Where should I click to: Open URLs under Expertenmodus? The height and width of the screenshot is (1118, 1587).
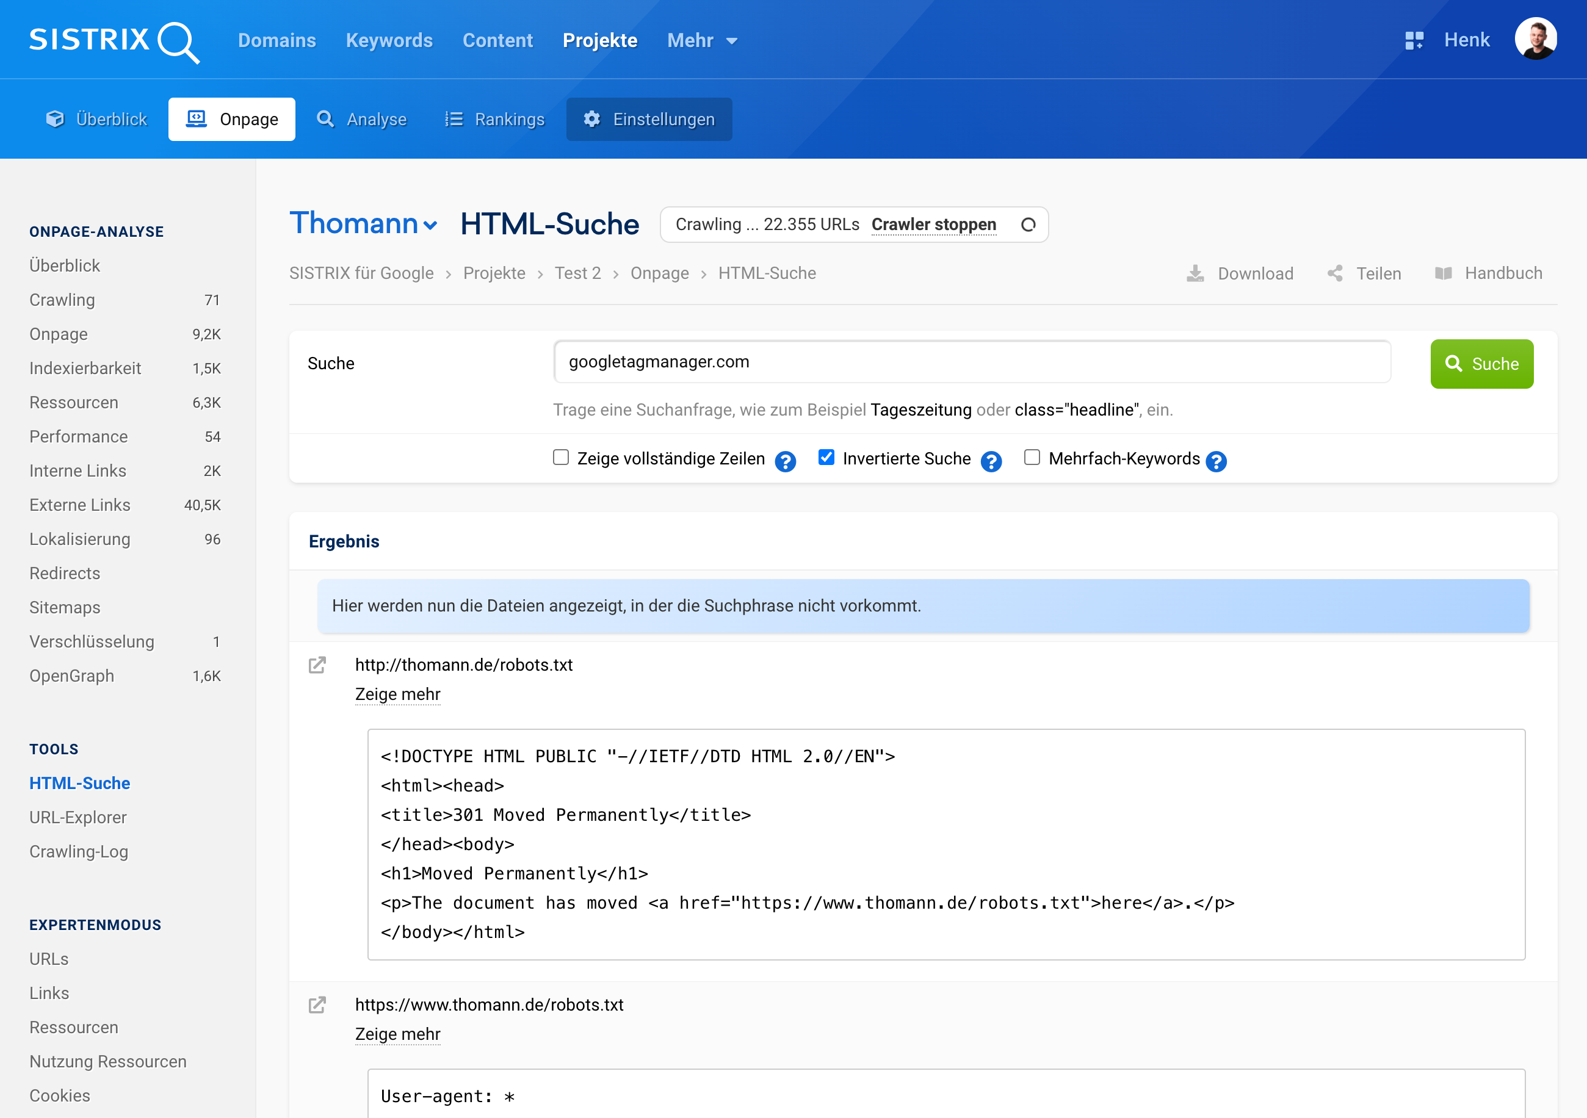(x=49, y=959)
